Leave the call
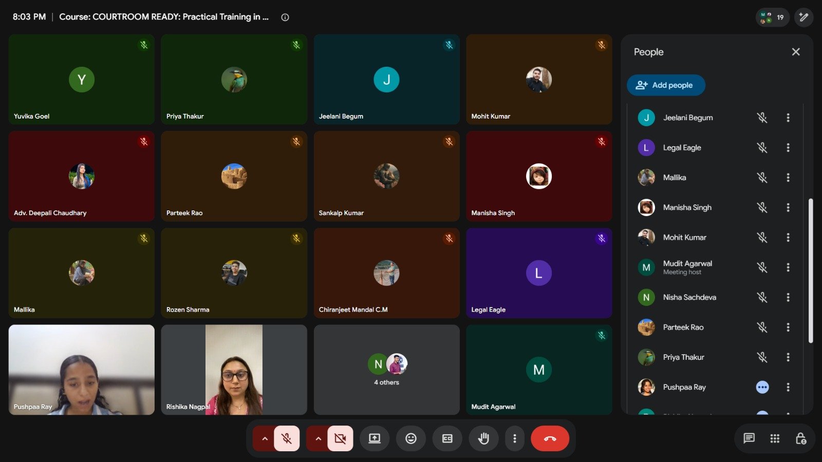Viewport: 822px width, 462px height. [550, 438]
